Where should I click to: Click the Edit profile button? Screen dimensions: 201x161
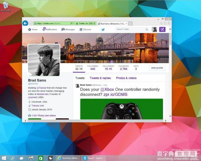click(157, 68)
